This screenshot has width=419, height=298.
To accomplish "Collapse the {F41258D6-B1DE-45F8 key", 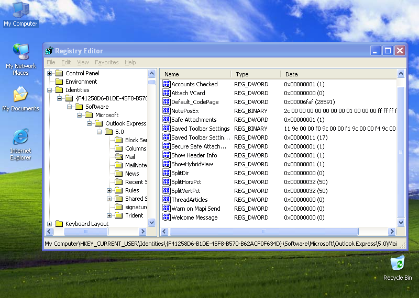I will click(59, 98).
